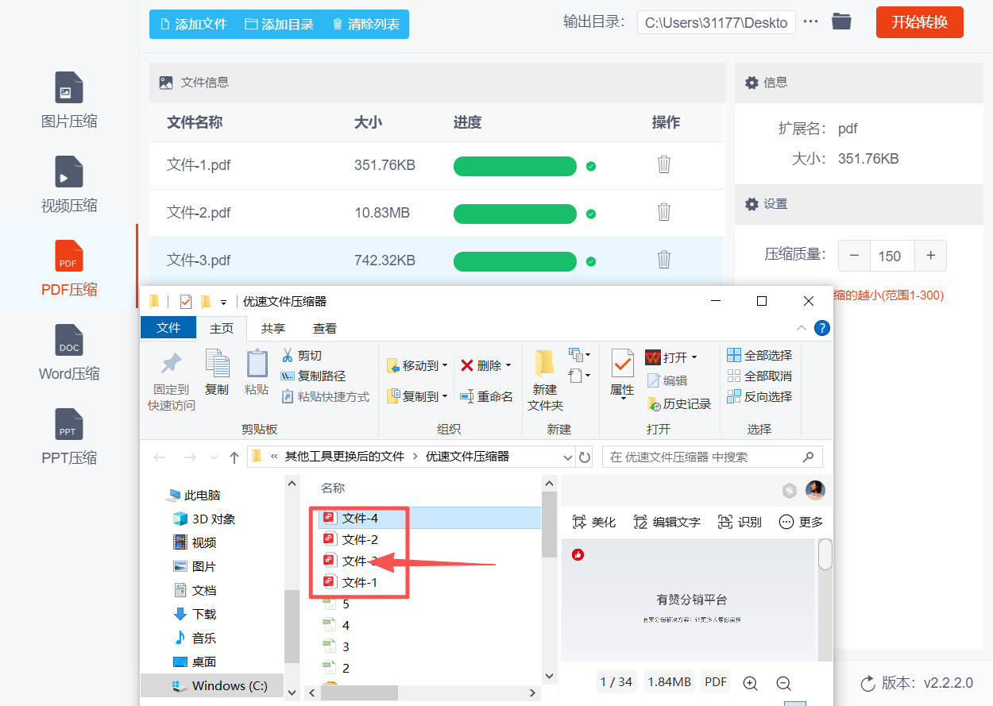Viewport: 993px width, 706px height.
Task: Click 反向选择 in the ribbon
Action: pyautogui.click(x=760, y=396)
